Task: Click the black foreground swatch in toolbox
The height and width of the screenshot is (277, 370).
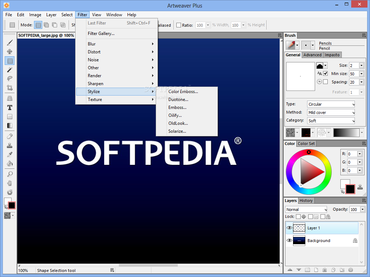Action: [x=12, y=205]
